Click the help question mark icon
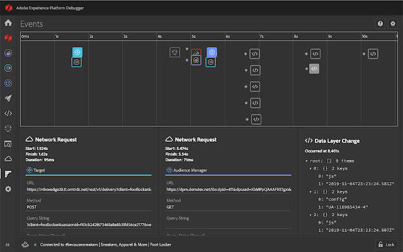The image size is (403, 252). (380, 23)
